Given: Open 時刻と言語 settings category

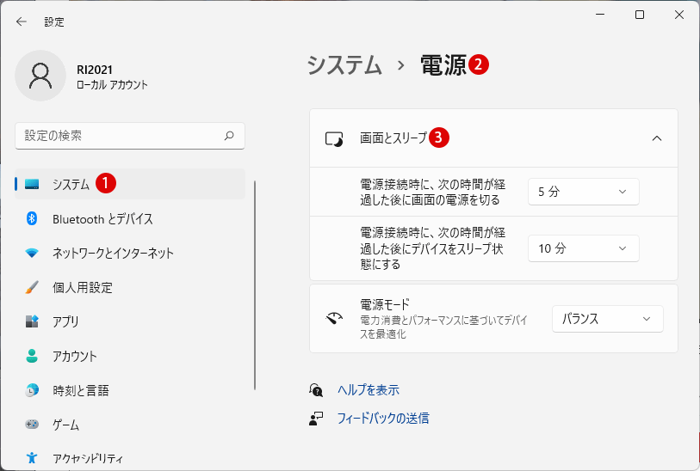Looking at the screenshot, I should coord(130,390).
